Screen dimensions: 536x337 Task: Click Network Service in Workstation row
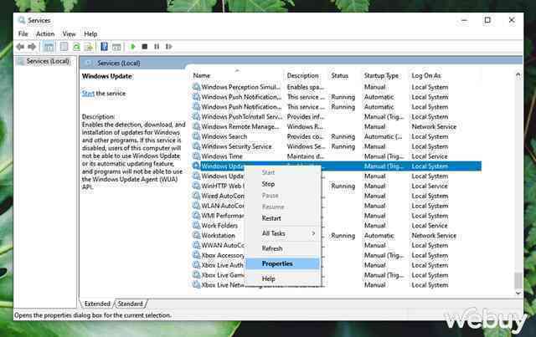click(434, 235)
